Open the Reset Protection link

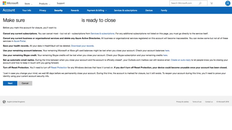(59, 67)
